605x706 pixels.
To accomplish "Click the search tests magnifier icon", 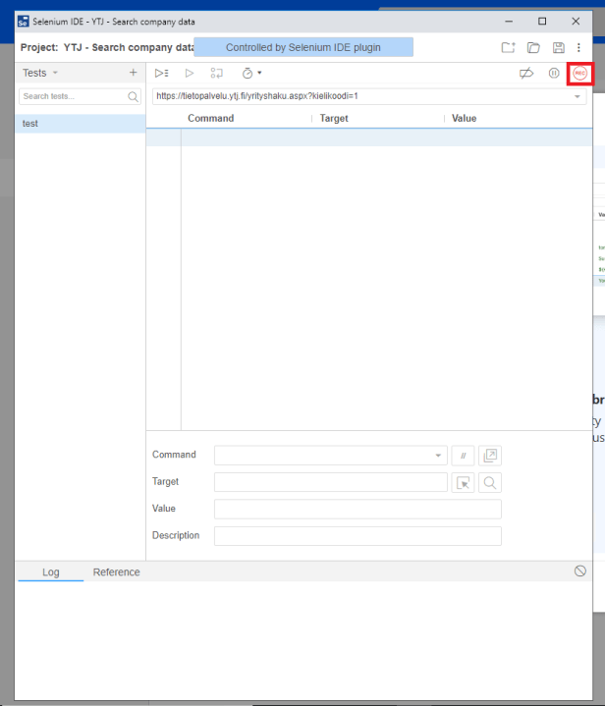I will (133, 96).
